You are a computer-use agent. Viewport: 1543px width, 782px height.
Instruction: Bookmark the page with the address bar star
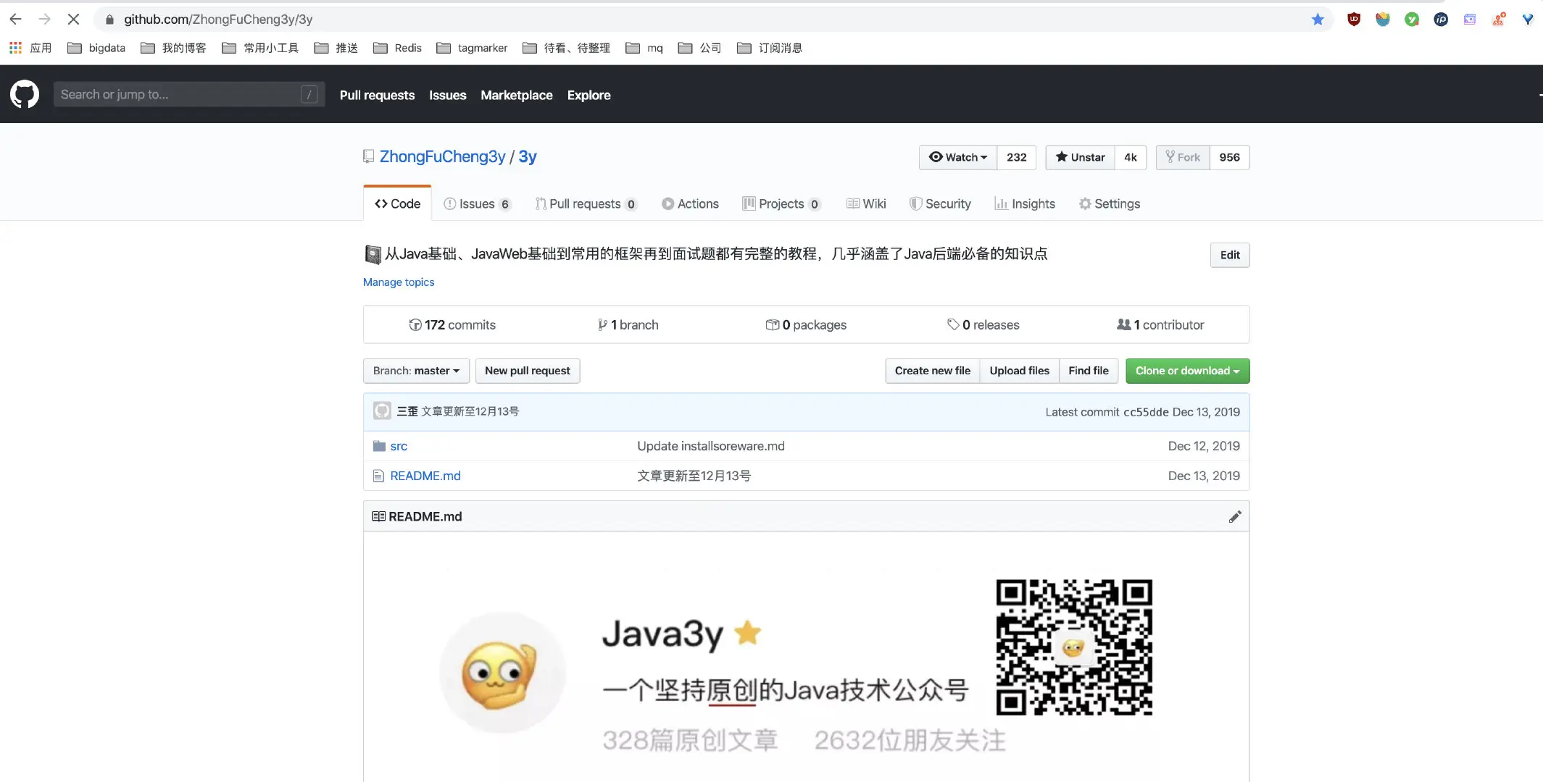coord(1318,19)
